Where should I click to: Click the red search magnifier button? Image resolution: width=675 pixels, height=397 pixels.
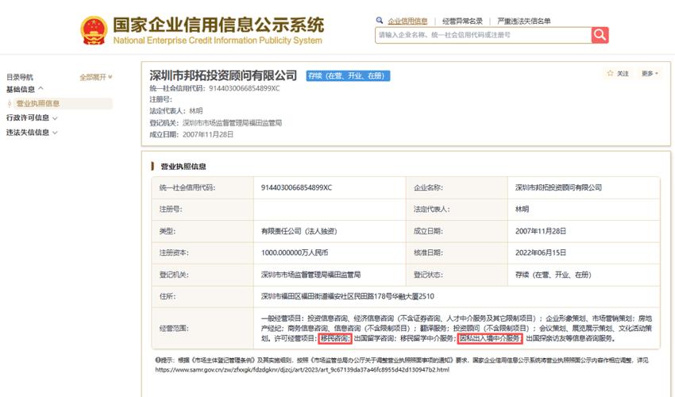[x=600, y=35]
